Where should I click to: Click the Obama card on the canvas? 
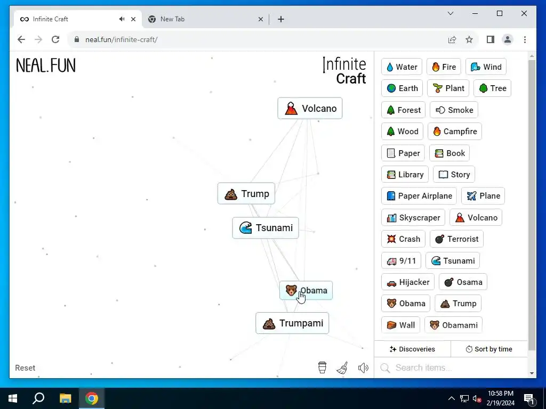(x=306, y=290)
